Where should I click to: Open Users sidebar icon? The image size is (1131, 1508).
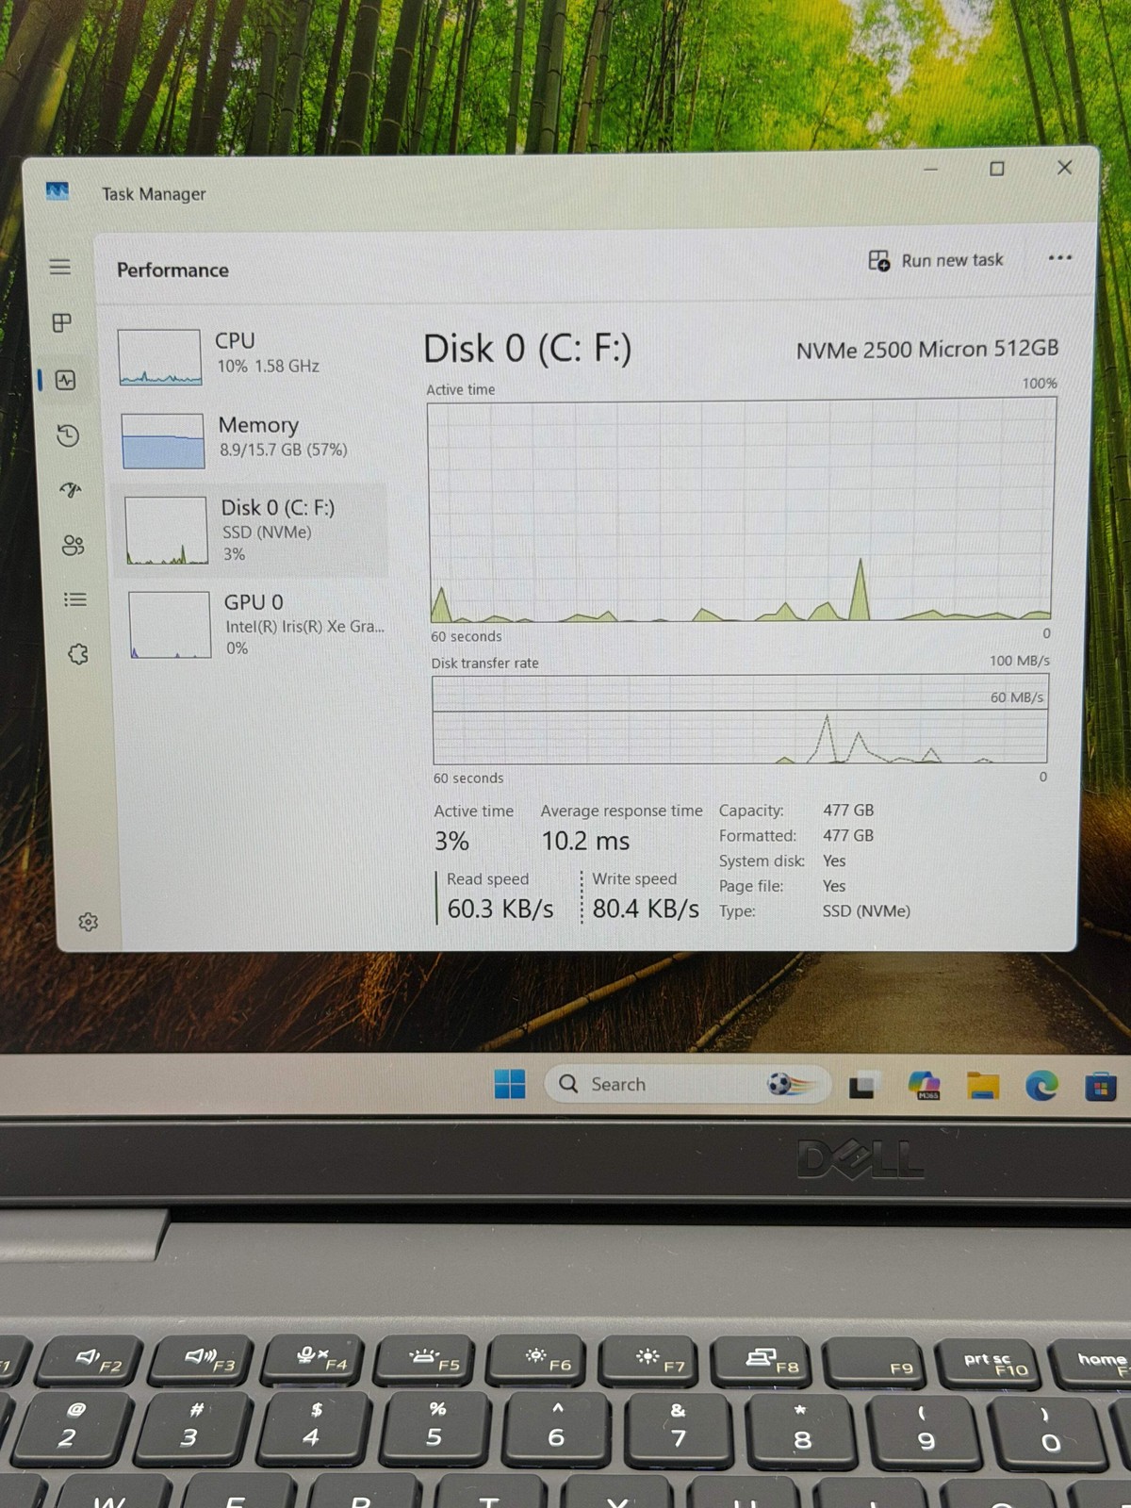point(73,546)
